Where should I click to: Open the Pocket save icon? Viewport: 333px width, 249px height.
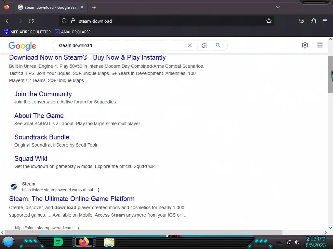pyautogui.click(x=301, y=21)
